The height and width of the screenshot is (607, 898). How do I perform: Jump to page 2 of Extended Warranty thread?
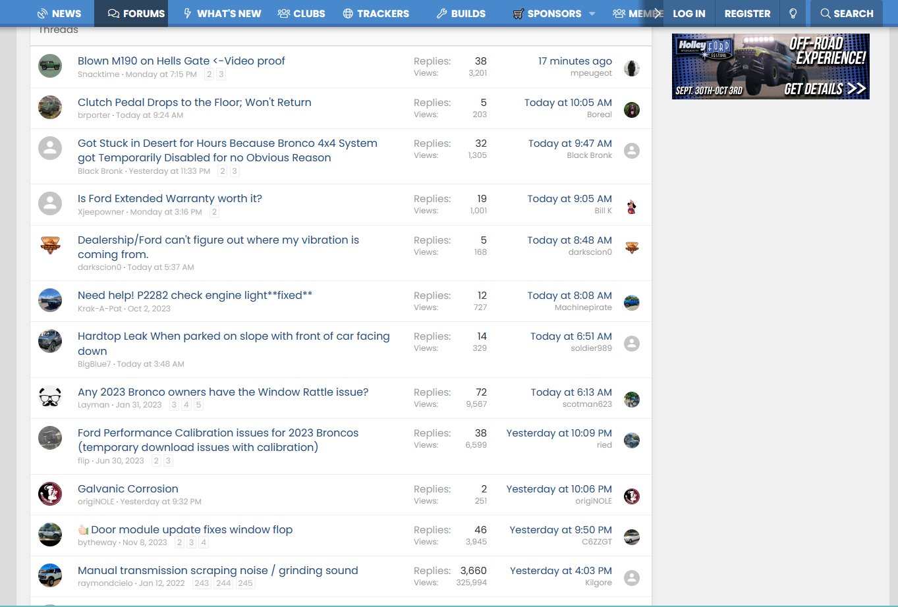[x=214, y=212]
